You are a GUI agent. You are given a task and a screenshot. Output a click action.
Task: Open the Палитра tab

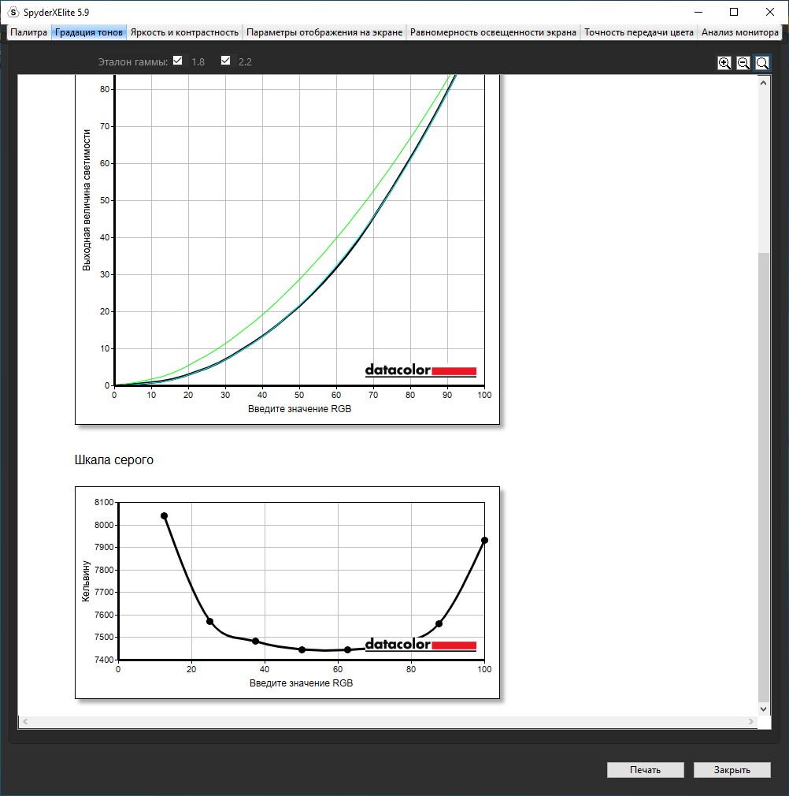pos(28,32)
